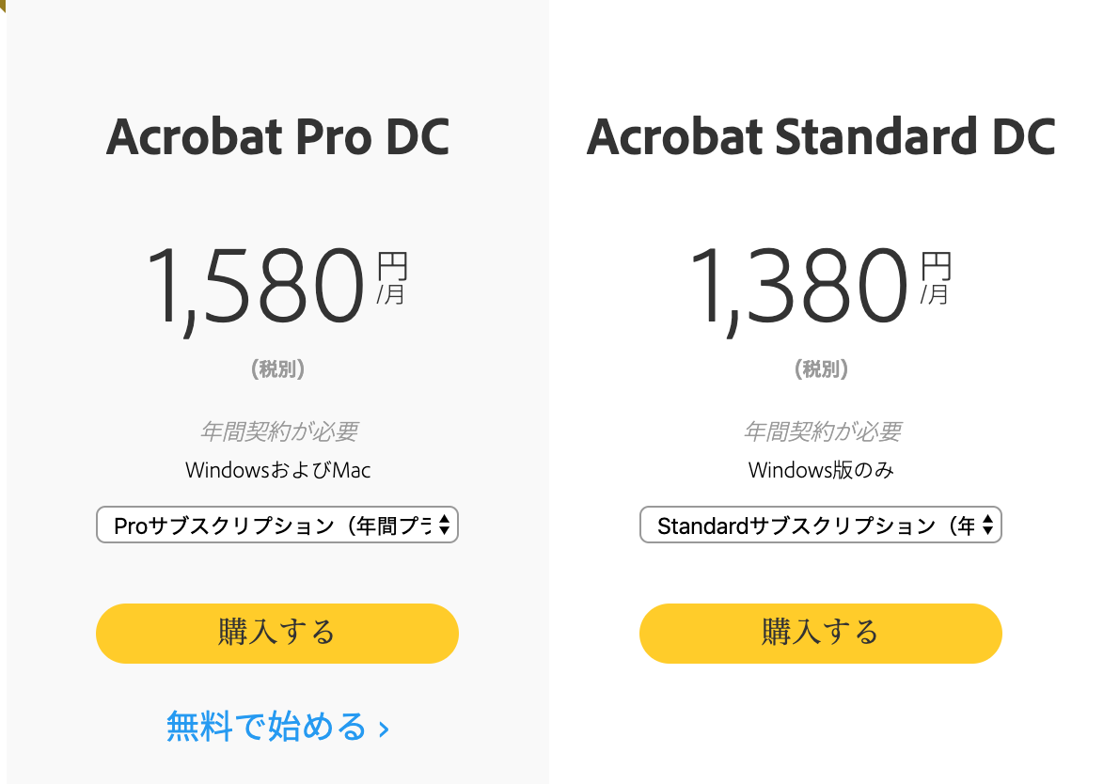Click the up-down arrows on the Pro plan selector
The width and height of the screenshot is (1119, 784).
pos(444,525)
